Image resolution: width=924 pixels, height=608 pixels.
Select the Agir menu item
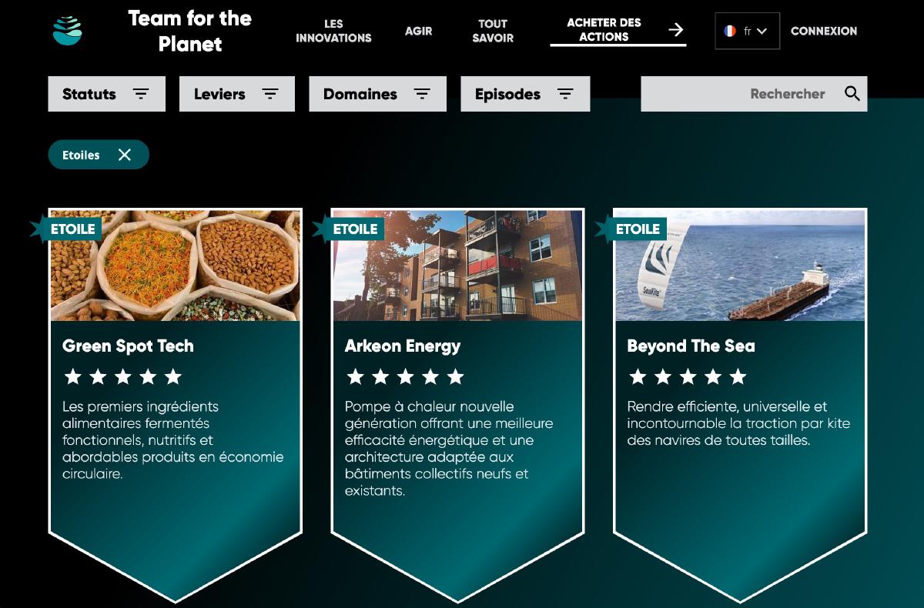(x=418, y=31)
